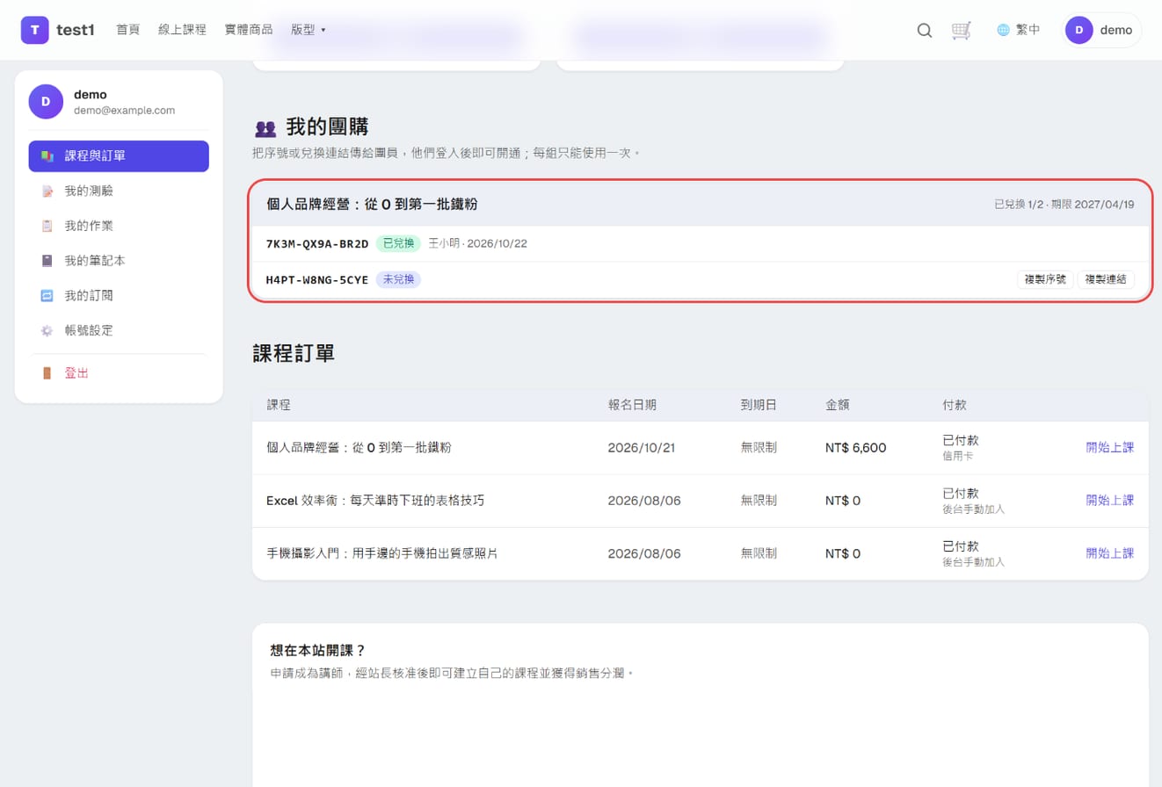Click 開始上課 for Excel 效率術 course
The height and width of the screenshot is (787, 1162).
[1110, 500]
